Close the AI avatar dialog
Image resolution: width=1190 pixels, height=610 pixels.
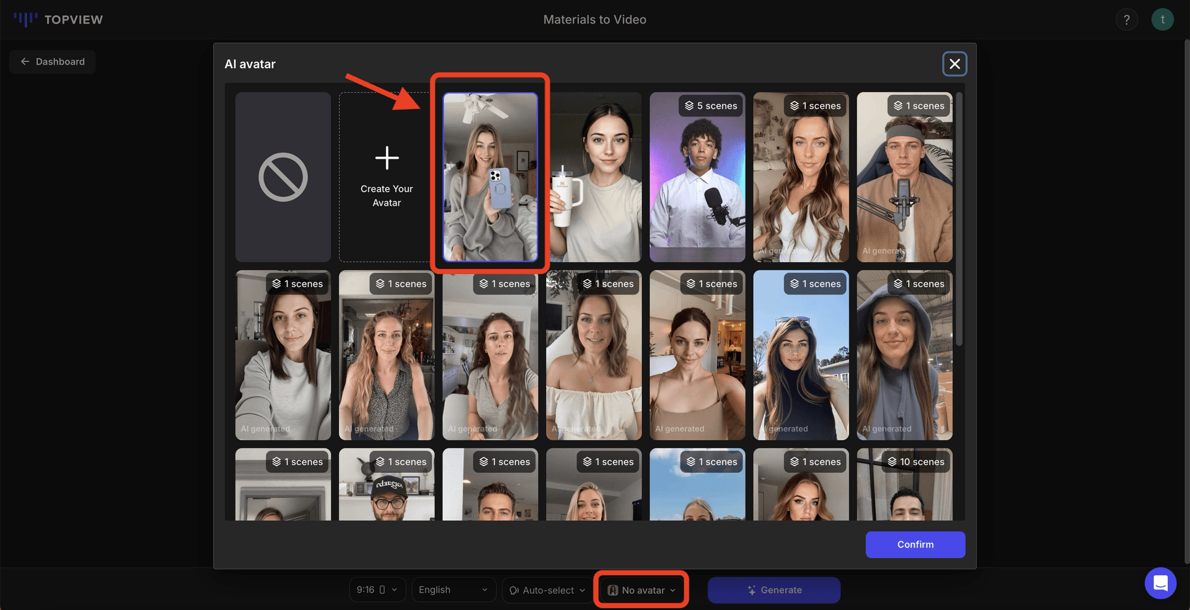pyautogui.click(x=954, y=64)
